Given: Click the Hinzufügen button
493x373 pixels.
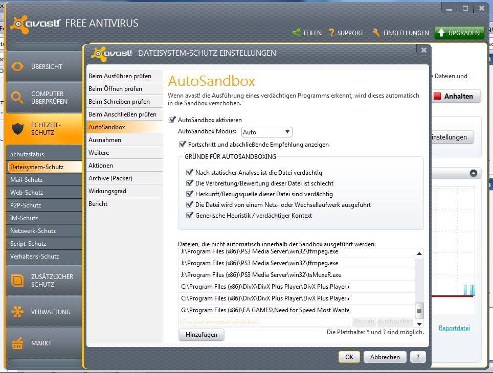Looking at the screenshot, I should (201, 335).
